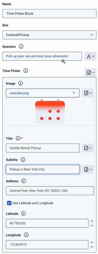The image size is (98, 254).
Task: Click the Time Picker Block name field
Action: (50, 13)
